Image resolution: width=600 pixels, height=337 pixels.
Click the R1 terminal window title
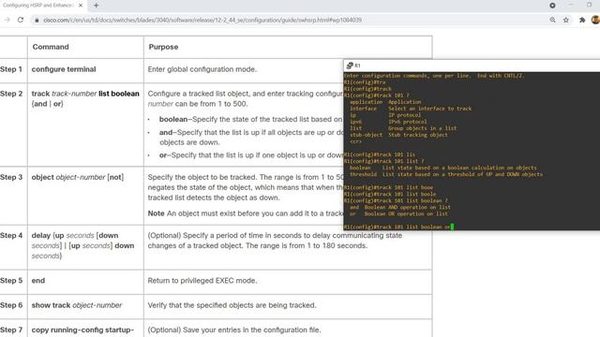point(357,66)
